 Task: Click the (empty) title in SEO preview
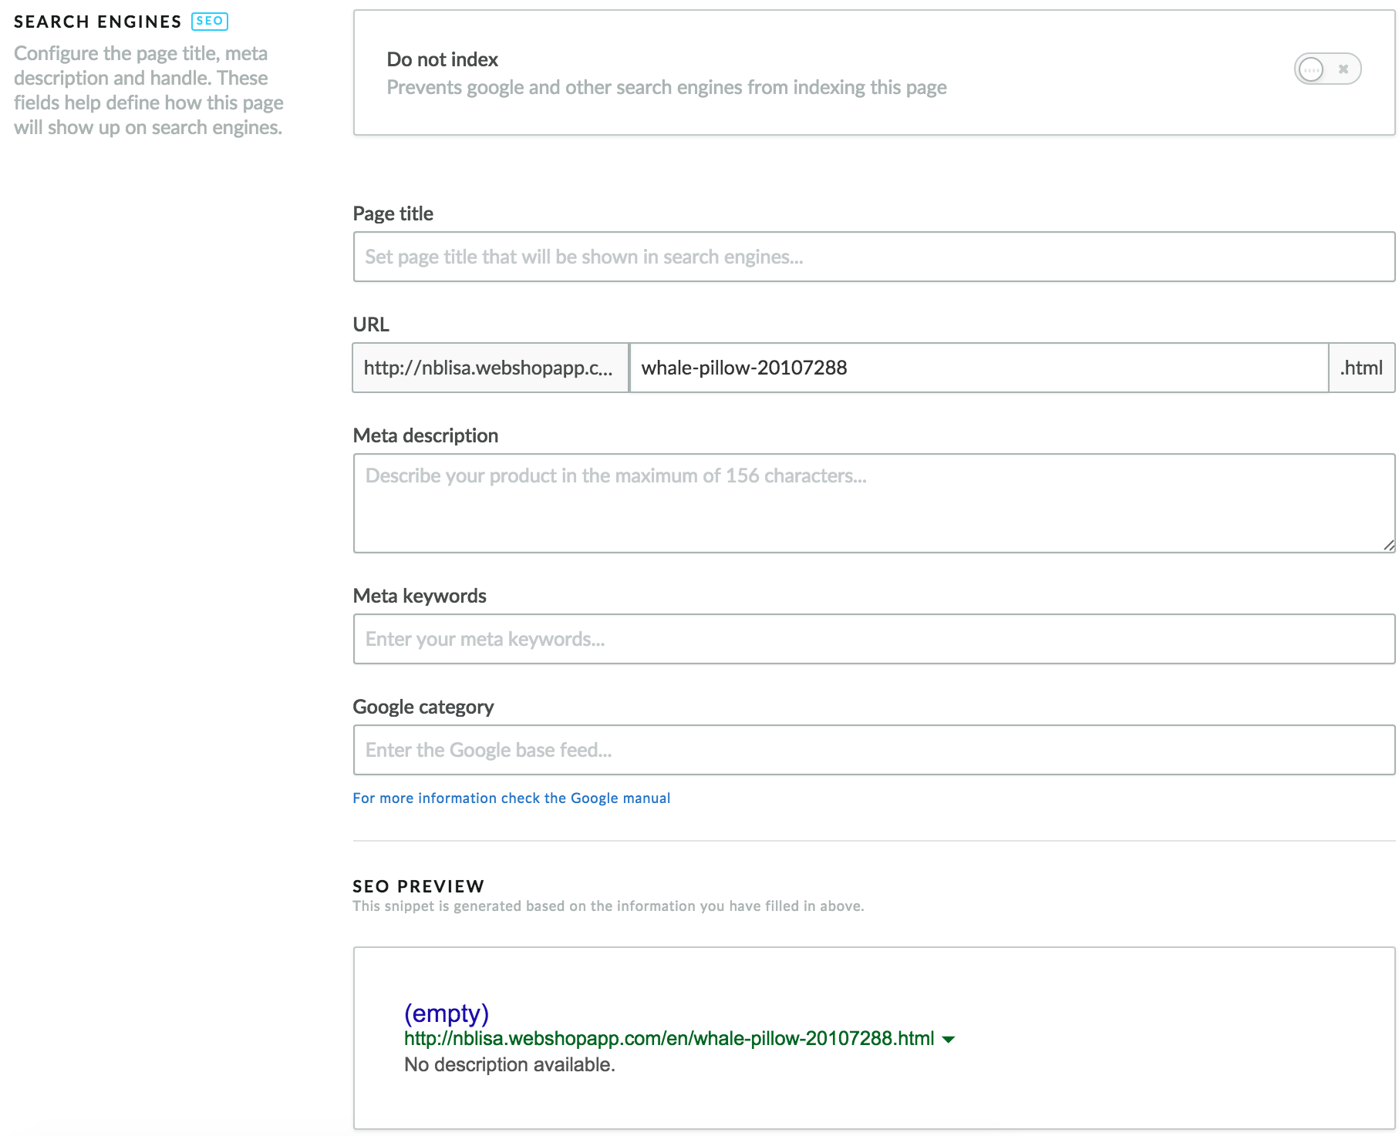click(447, 1013)
